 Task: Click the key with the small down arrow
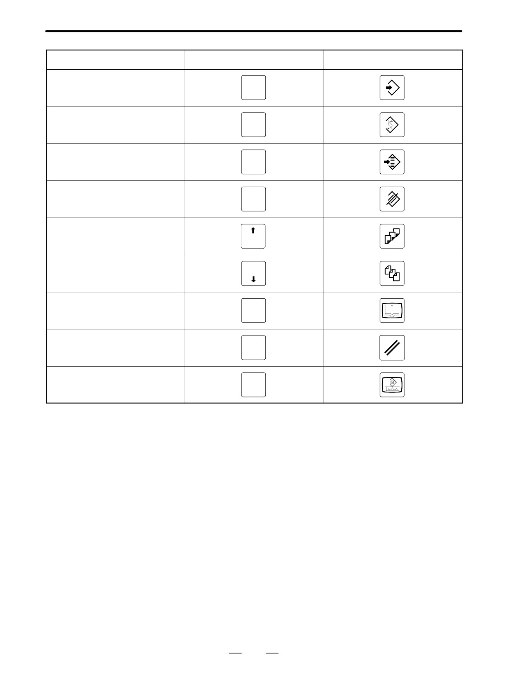click(253, 273)
